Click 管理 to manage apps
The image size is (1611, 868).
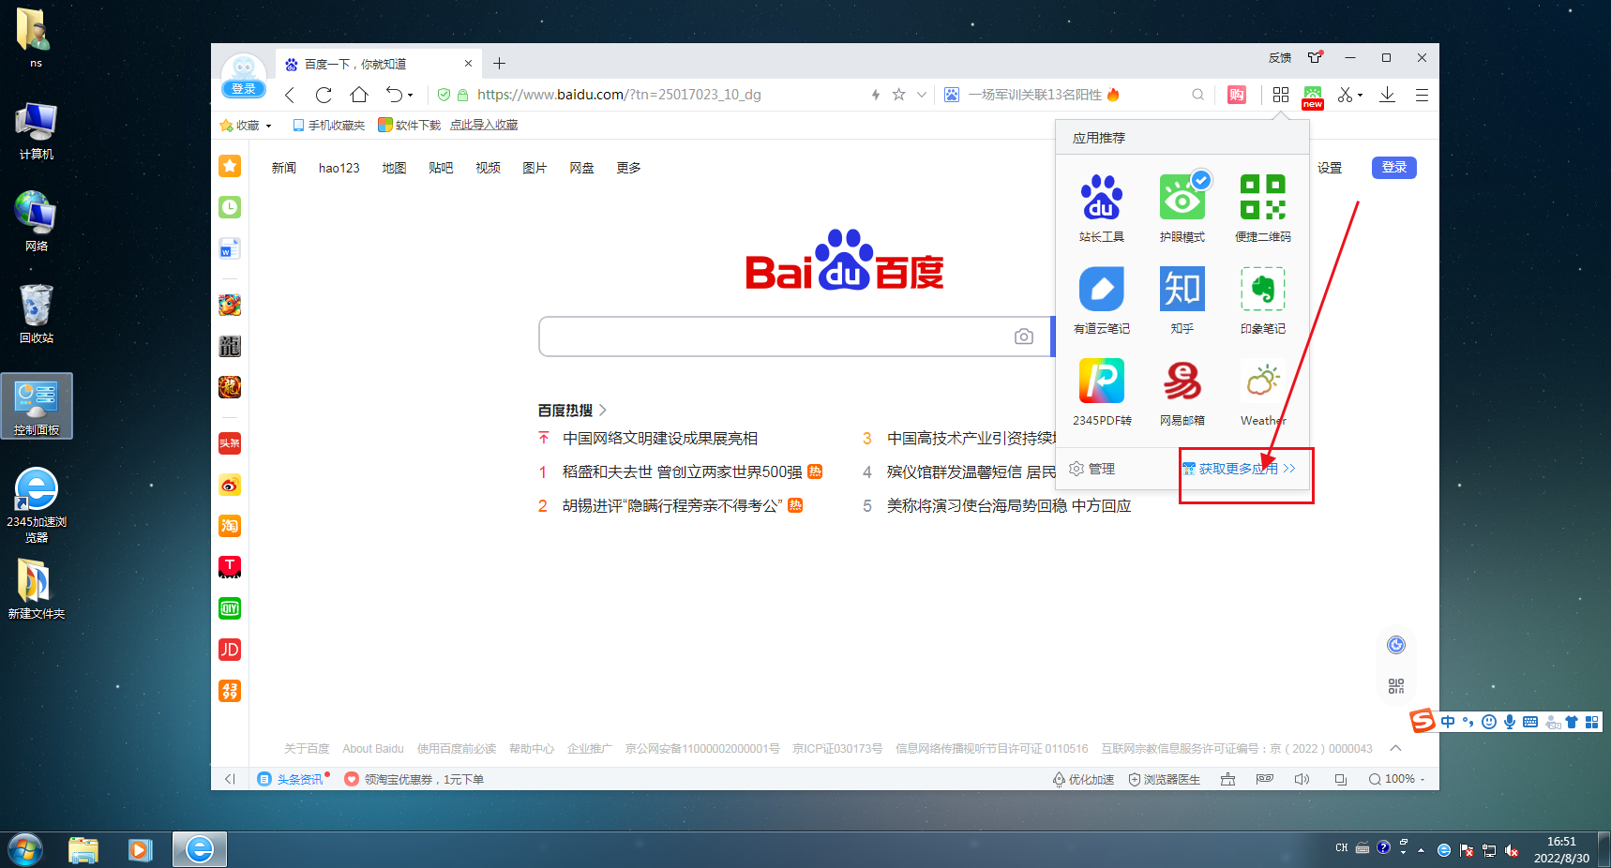(x=1092, y=469)
